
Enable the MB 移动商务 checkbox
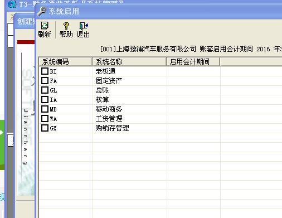pos(45,109)
